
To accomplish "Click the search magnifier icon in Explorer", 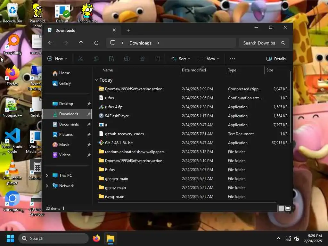I will 283,43.
